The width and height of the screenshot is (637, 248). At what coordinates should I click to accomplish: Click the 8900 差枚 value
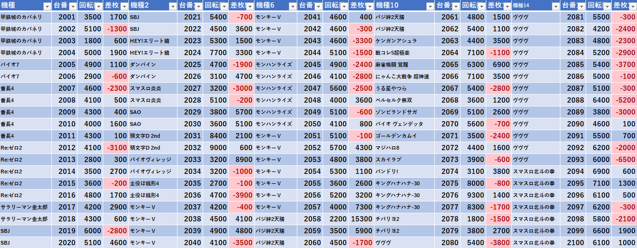pyautogui.click(x=242, y=160)
